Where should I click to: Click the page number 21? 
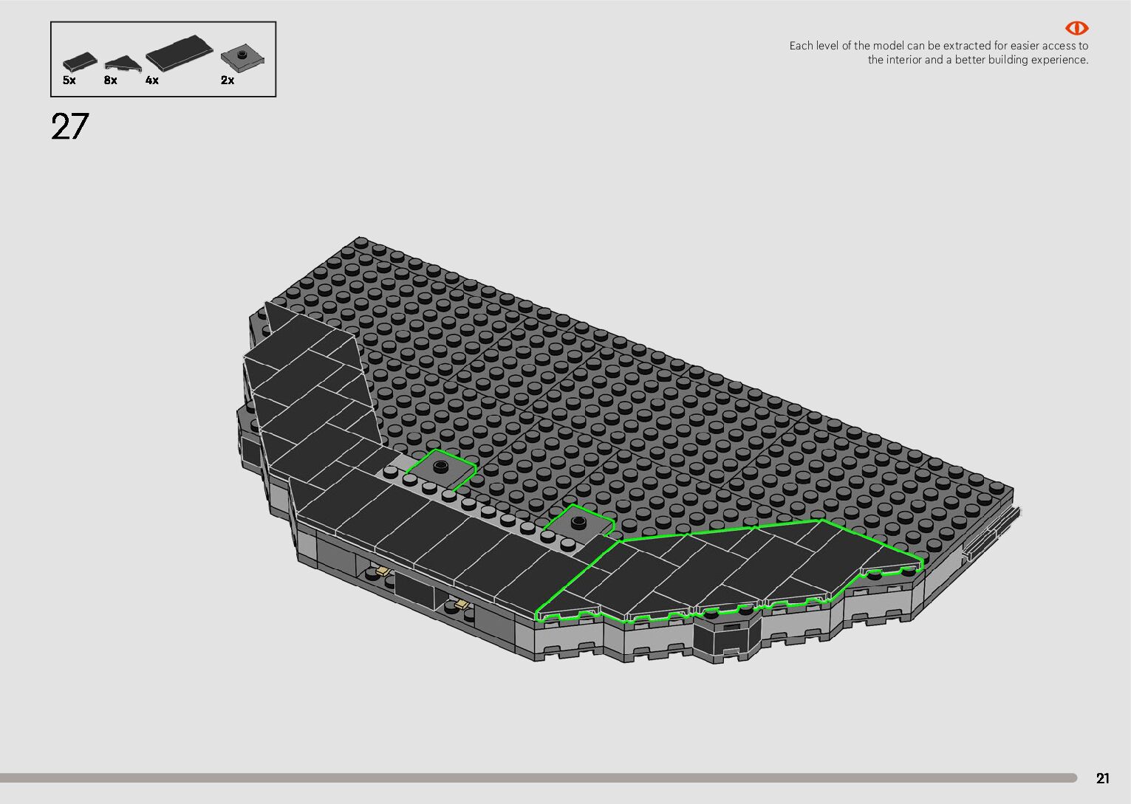[1102, 778]
